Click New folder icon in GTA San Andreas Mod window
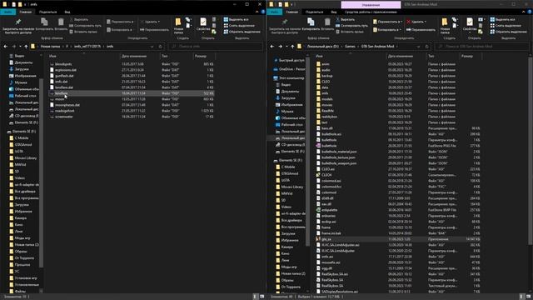The height and width of the screenshot is (300, 533). click(445, 22)
